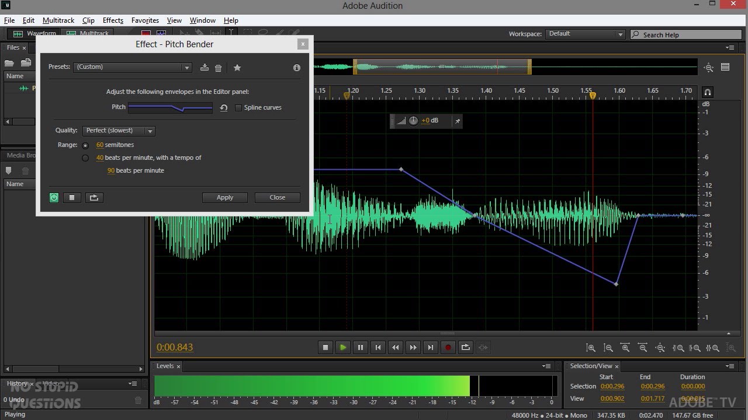This screenshot has width=748, height=420.
Task: Apply the Pitch Bender effect
Action: tap(225, 198)
